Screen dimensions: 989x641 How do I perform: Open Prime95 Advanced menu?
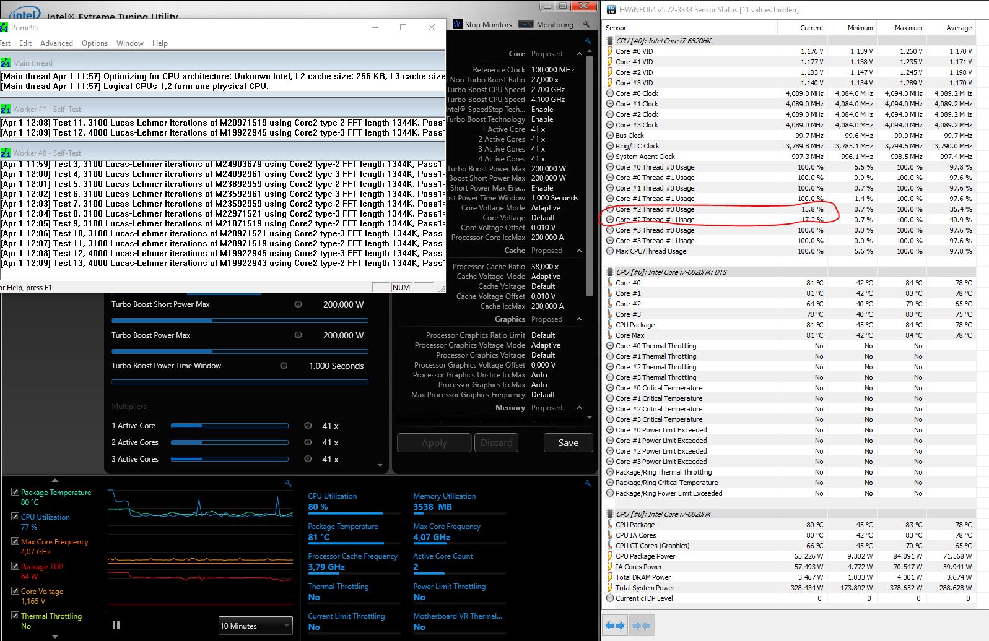(x=56, y=43)
